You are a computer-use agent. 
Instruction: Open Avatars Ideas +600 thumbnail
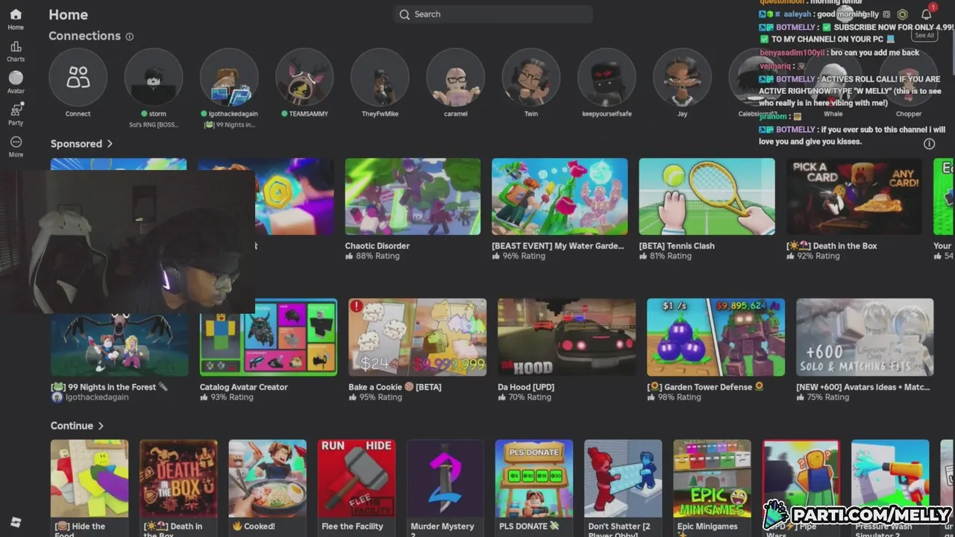pos(865,337)
